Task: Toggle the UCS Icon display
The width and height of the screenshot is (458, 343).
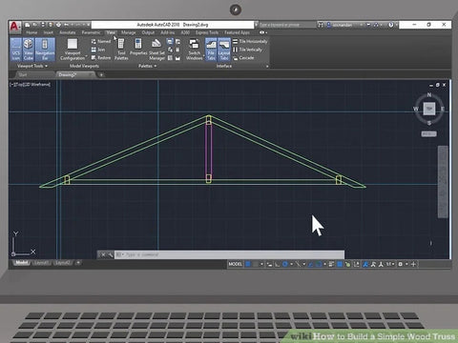Action: (x=16, y=50)
